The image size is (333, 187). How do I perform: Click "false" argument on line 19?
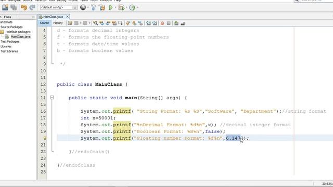(212, 131)
